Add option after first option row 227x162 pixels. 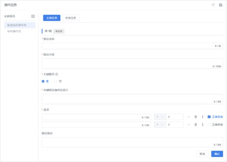pos(189,117)
